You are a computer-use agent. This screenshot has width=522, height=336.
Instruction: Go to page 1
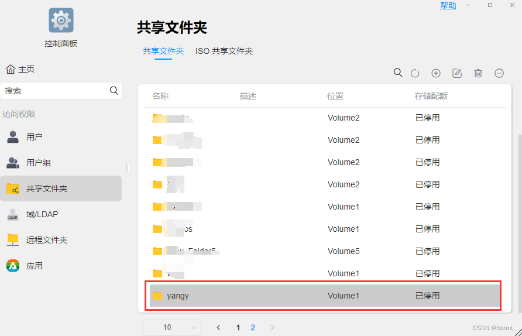click(x=238, y=328)
